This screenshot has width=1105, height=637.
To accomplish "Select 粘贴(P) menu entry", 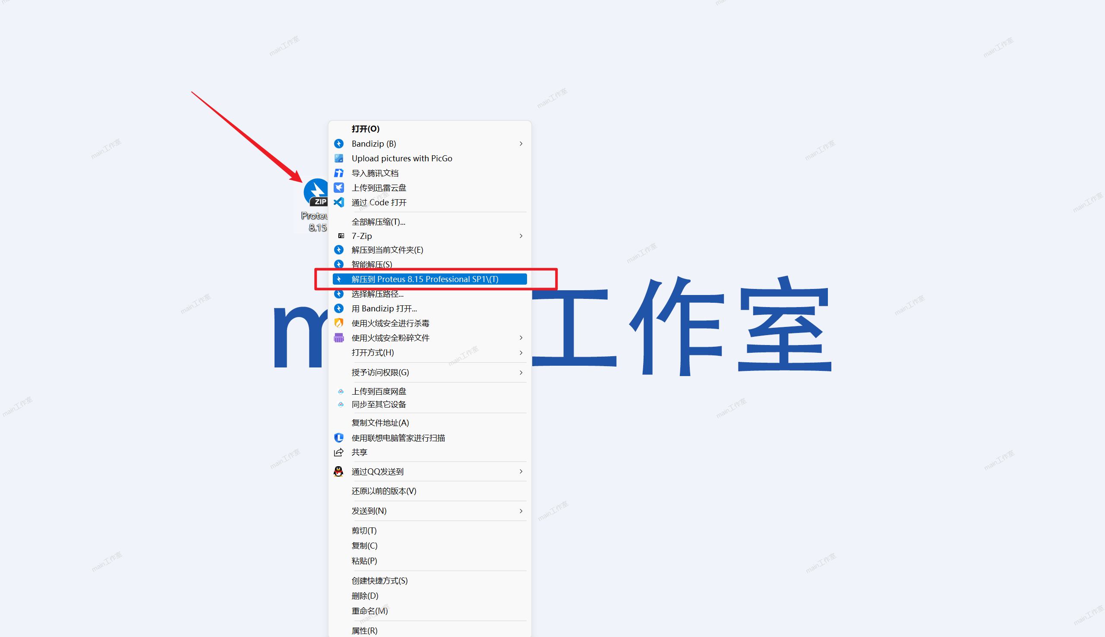I will click(x=429, y=560).
